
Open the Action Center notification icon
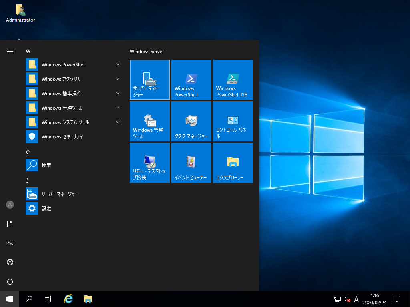coord(397,299)
